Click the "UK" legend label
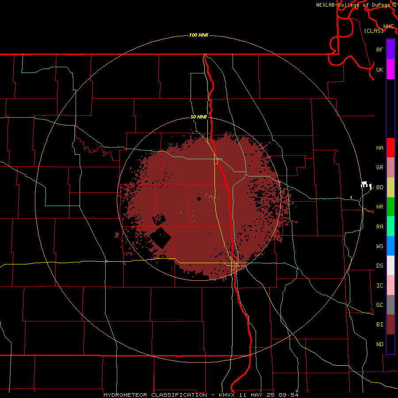 pos(379,69)
